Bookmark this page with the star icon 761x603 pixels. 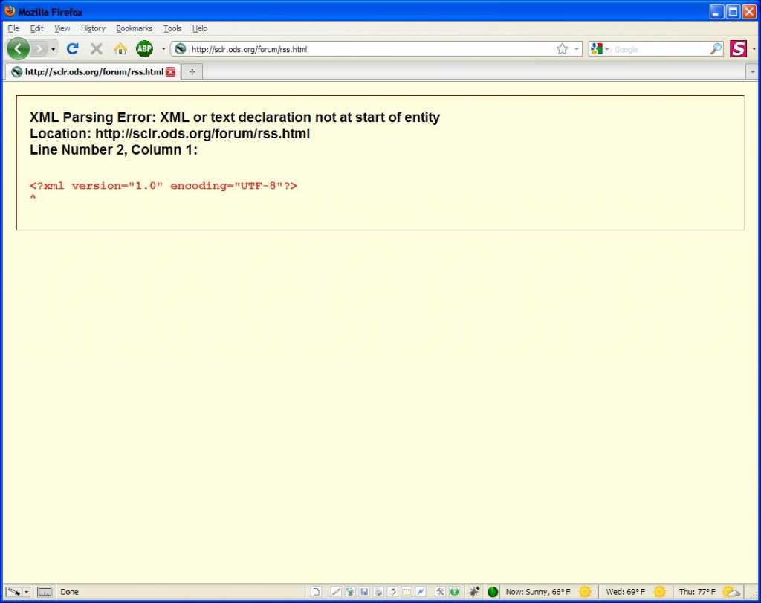click(562, 49)
